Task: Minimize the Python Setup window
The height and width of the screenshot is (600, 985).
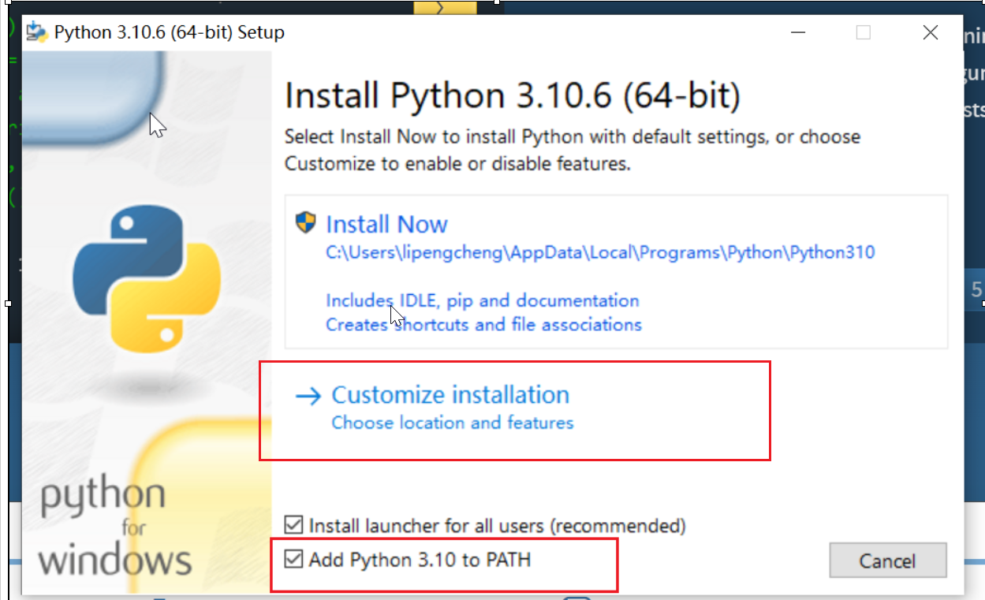Action: [798, 32]
